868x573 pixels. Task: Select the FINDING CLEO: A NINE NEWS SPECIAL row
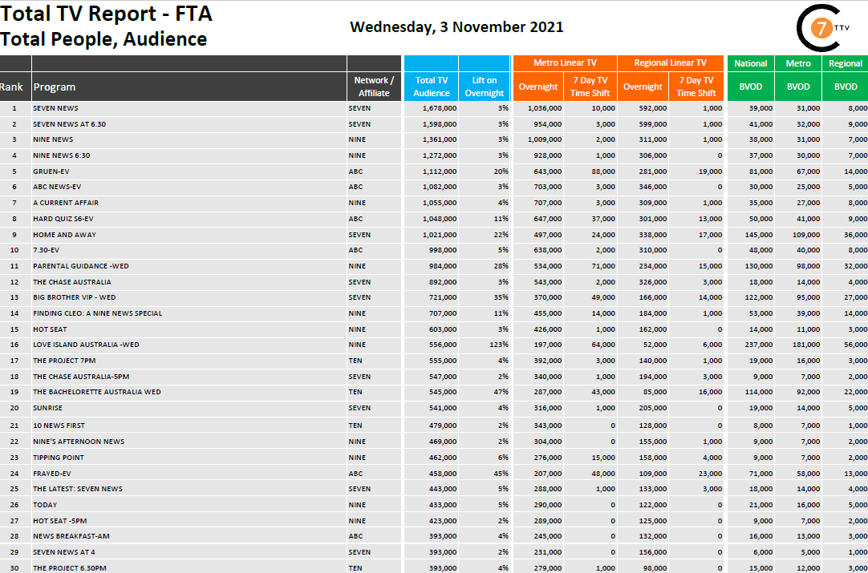(97, 313)
